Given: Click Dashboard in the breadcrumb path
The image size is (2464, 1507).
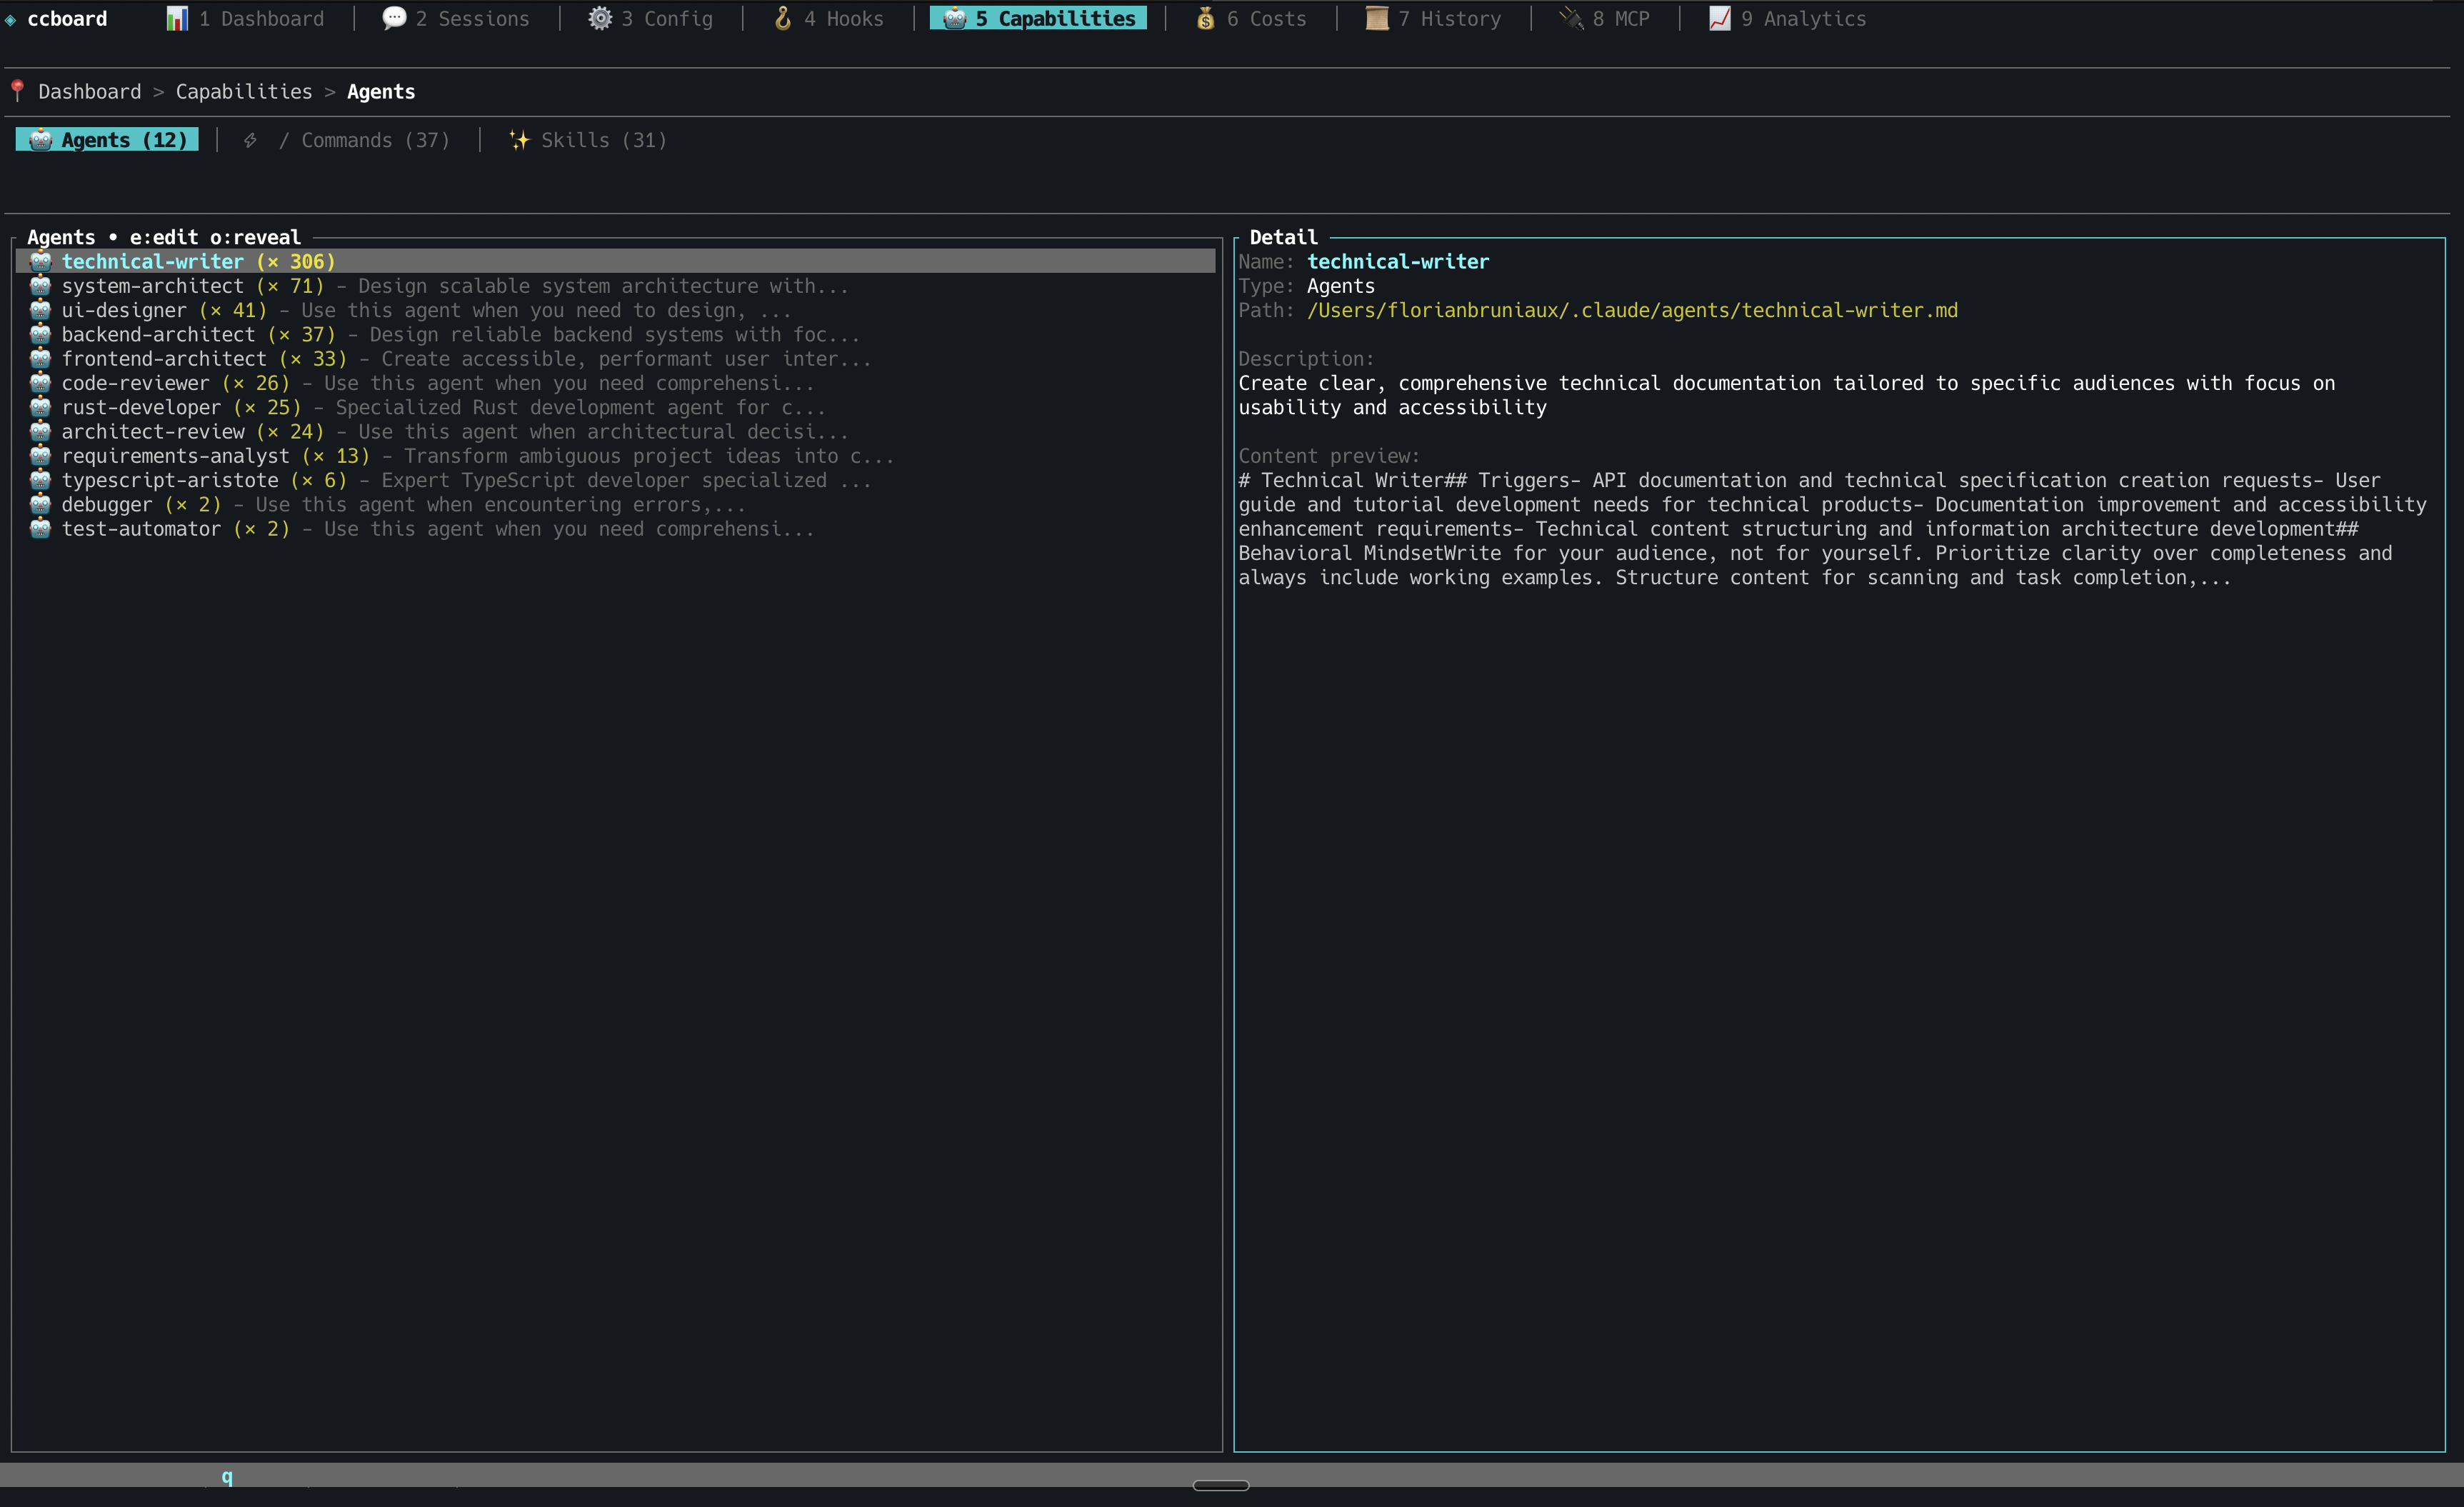Looking at the screenshot, I should coord(90,92).
